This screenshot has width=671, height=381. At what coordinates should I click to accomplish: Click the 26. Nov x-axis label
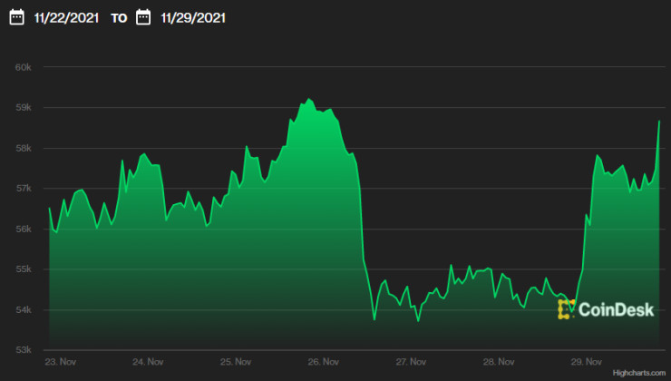[324, 360]
